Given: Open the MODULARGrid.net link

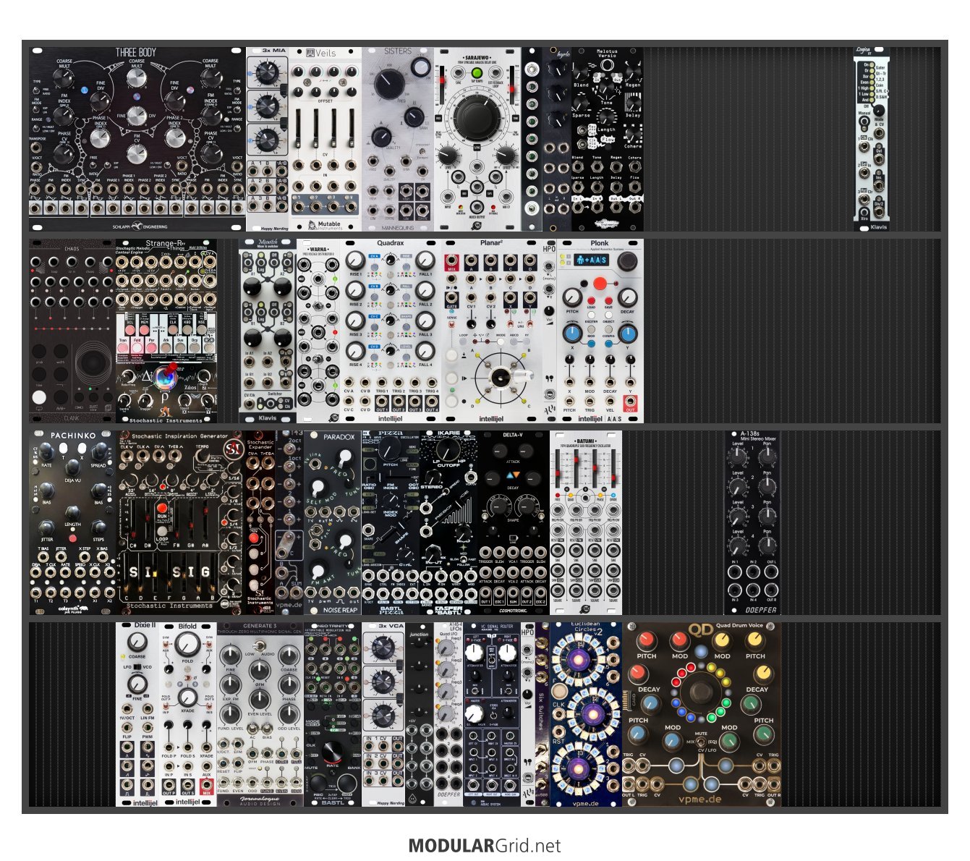Looking at the screenshot, I should coord(485,845).
